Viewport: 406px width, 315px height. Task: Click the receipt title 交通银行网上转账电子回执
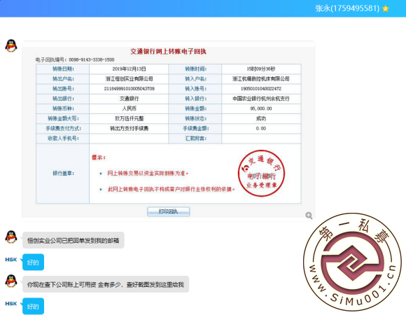pos(168,51)
